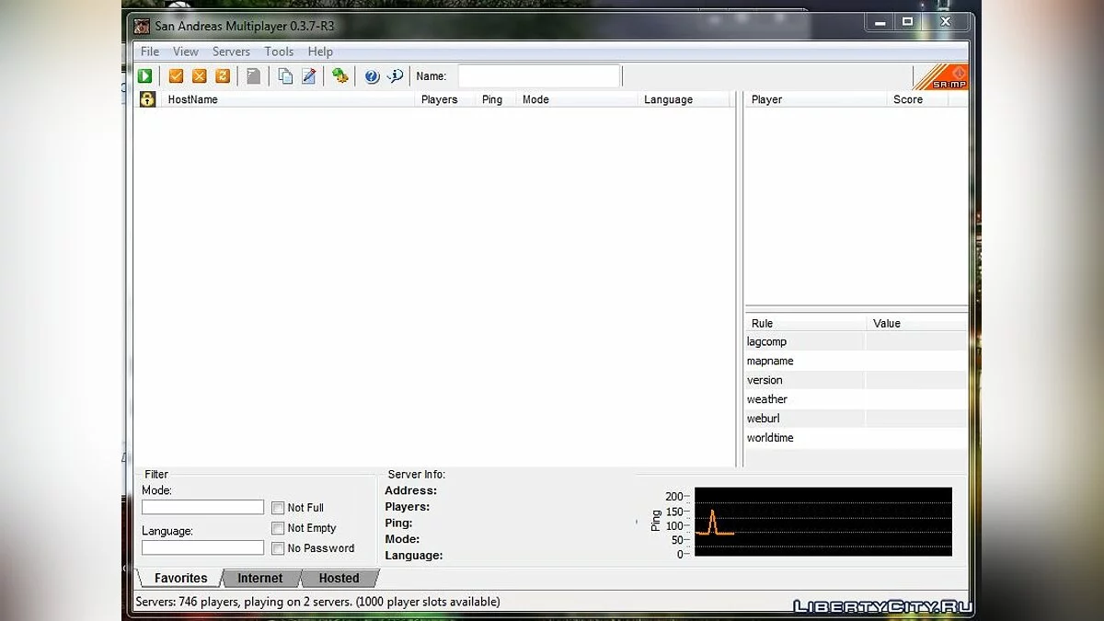
Task: Switch to the Hosted tab
Action: [339, 578]
